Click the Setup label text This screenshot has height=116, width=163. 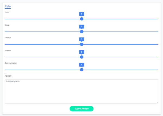[x=7, y=25]
